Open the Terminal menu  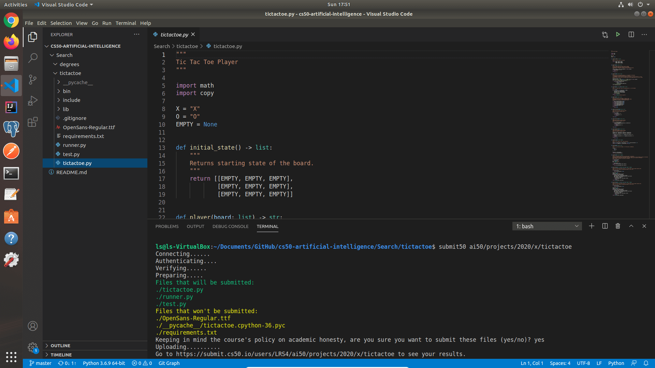point(126,23)
